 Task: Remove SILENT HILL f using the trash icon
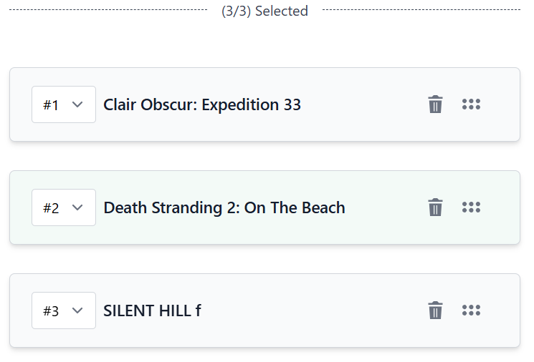click(x=435, y=310)
